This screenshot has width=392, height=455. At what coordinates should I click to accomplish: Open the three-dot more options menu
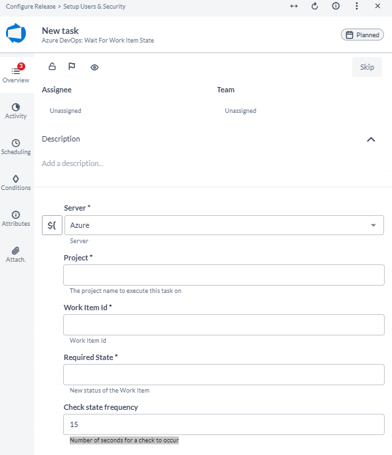[357, 6]
